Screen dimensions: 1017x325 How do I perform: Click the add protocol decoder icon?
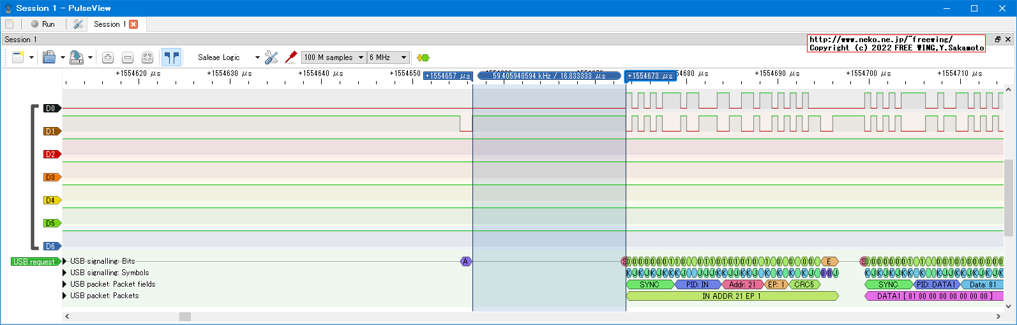(423, 57)
